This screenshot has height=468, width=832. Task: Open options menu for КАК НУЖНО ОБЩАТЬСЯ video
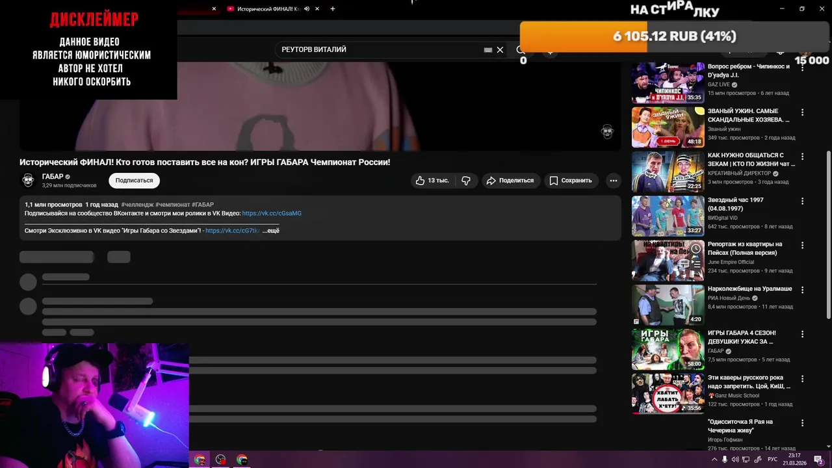click(802, 157)
